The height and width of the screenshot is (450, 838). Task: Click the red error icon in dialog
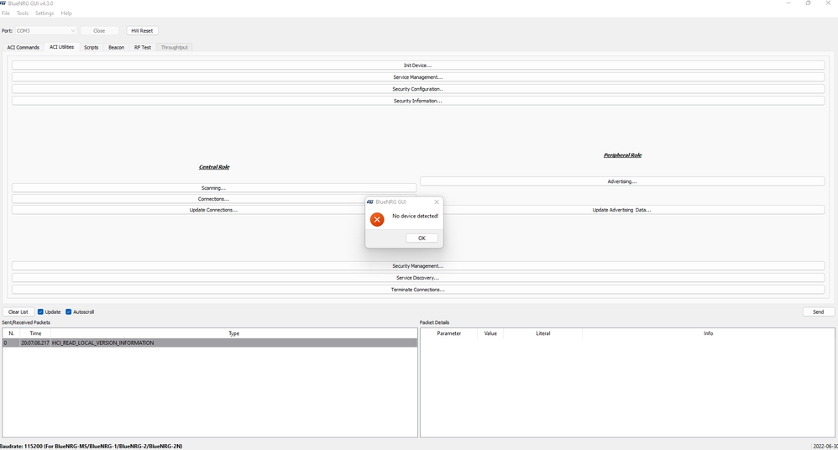point(377,220)
